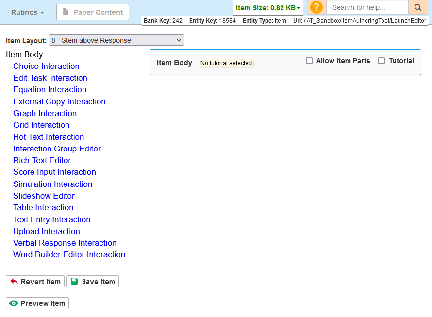
Task: Add an Edit Task Interaction
Action: [x=50, y=78]
